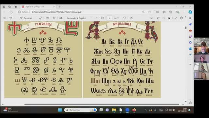Open zoom indicator in address bar
209x118 pixels.
(x=143, y=12)
